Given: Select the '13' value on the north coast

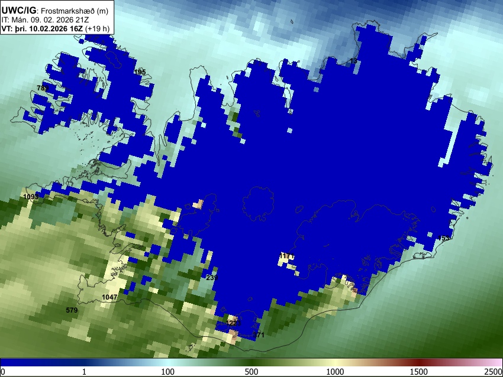Looking at the screenshot, I should [353, 61].
